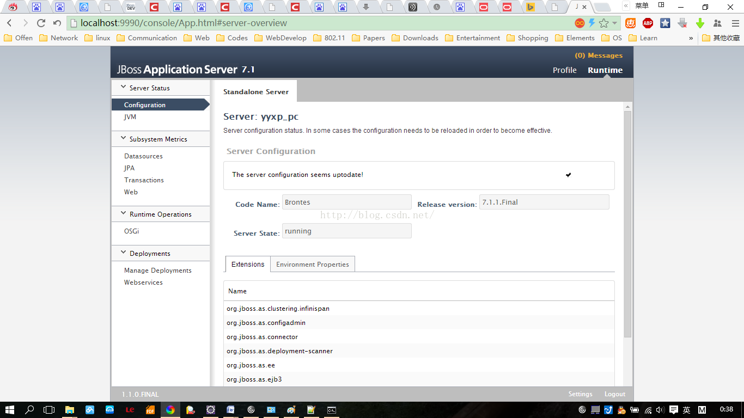Click the user accounts extension icon

717,23
